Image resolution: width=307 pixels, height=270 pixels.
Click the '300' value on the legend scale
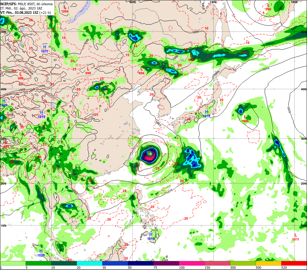click(233, 268)
